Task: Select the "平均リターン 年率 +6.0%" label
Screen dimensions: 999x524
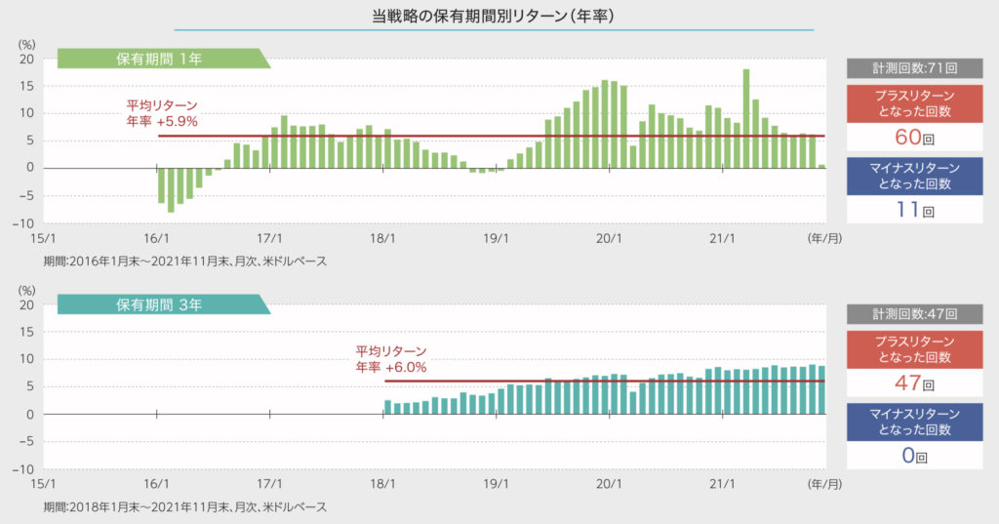Action: (391, 358)
